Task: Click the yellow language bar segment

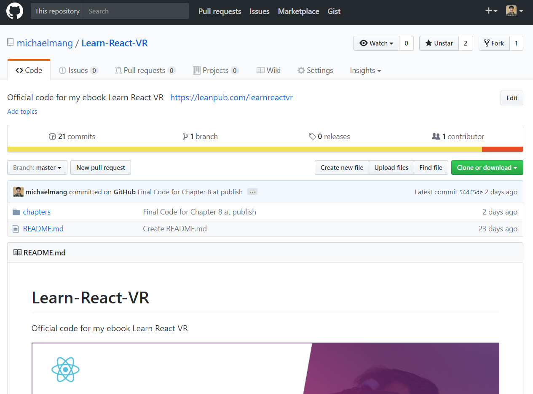Action: pos(244,149)
